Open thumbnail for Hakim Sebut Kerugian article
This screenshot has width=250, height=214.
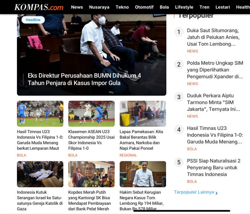click(143, 174)
